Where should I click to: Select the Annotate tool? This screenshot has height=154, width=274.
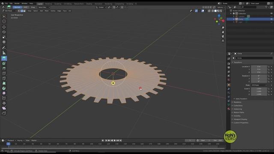coord(4,47)
